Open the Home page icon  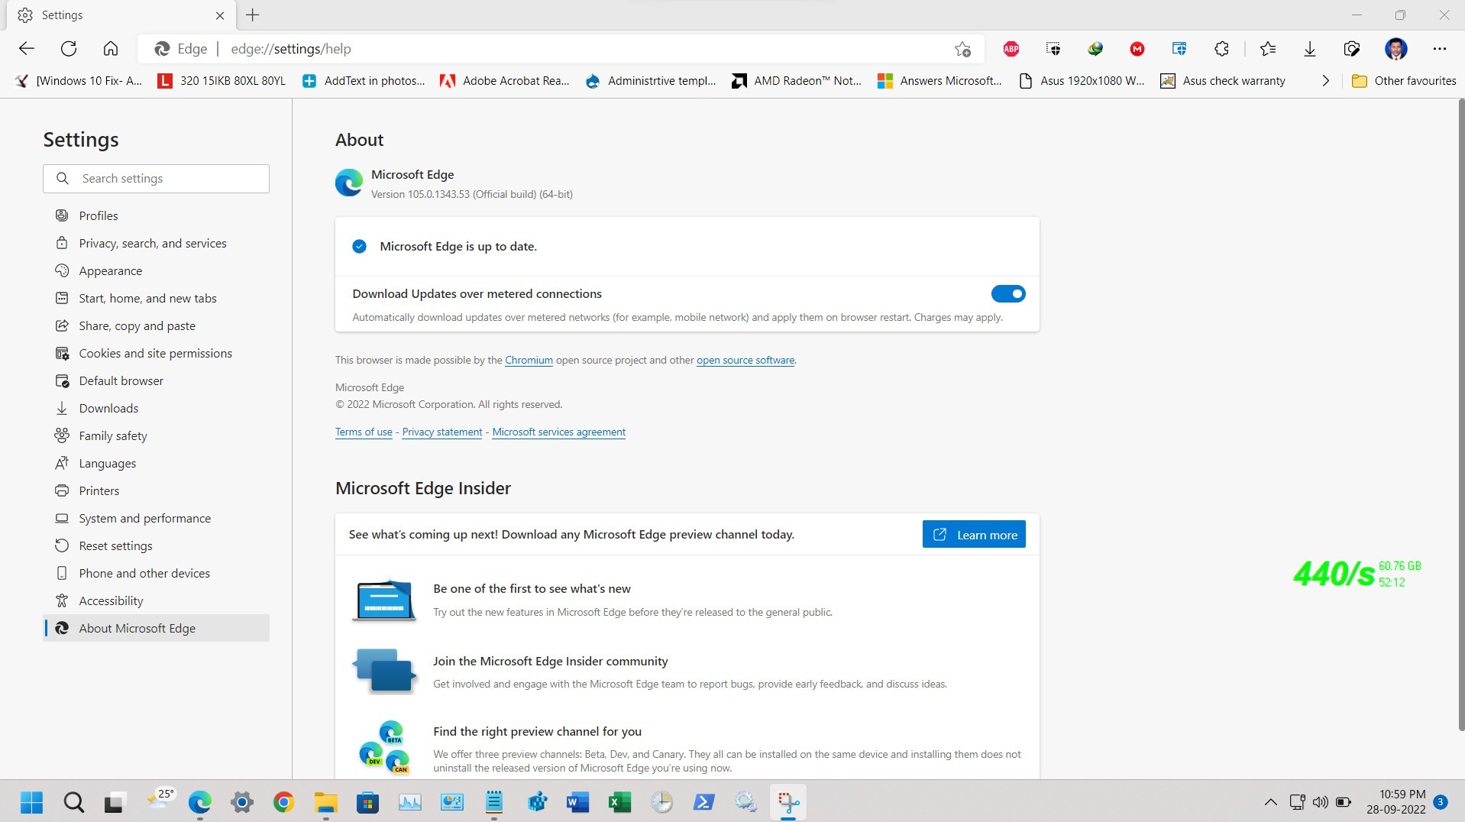point(111,49)
